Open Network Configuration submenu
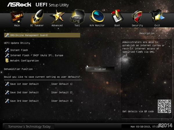The image size is (174, 130). coord(24,61)
